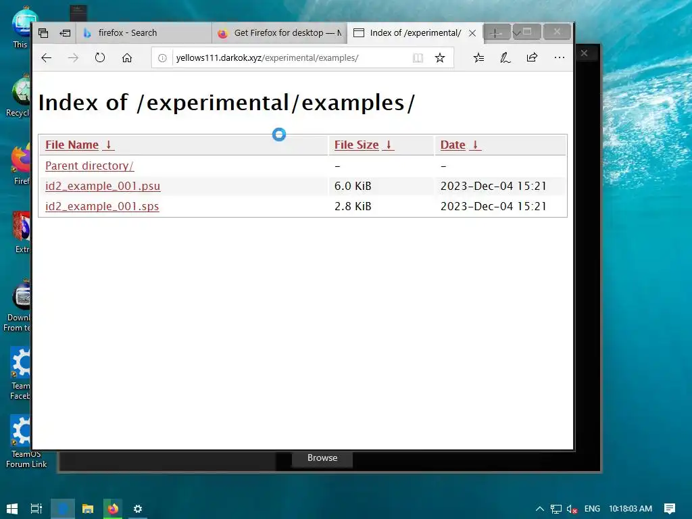692x519 pixels.
Task: Open the favorites hub
Action: point(479,58)
